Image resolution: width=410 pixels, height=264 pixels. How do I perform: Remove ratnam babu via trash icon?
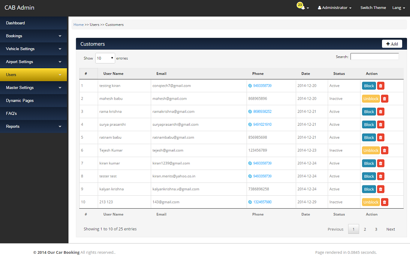pyautogui.click(x=381, y=137)
